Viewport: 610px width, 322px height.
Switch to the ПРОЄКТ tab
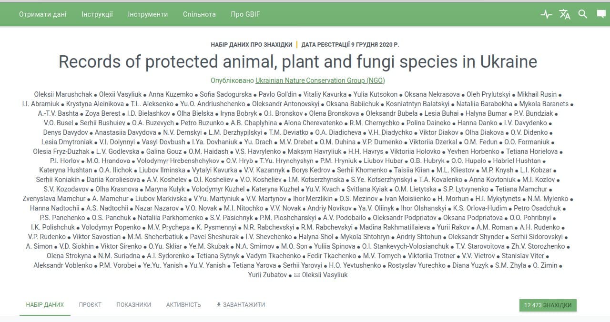point(90,305)
